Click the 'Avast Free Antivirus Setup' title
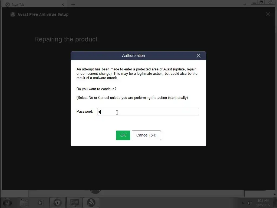 [43, 15]
